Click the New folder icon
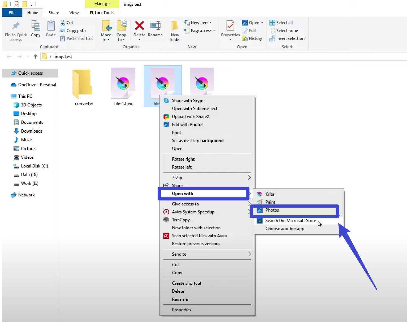407x322 pixels. (x=175, y=26)
